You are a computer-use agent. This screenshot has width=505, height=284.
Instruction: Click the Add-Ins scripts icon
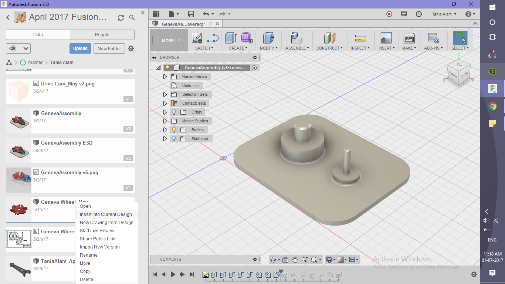point(433,38)
